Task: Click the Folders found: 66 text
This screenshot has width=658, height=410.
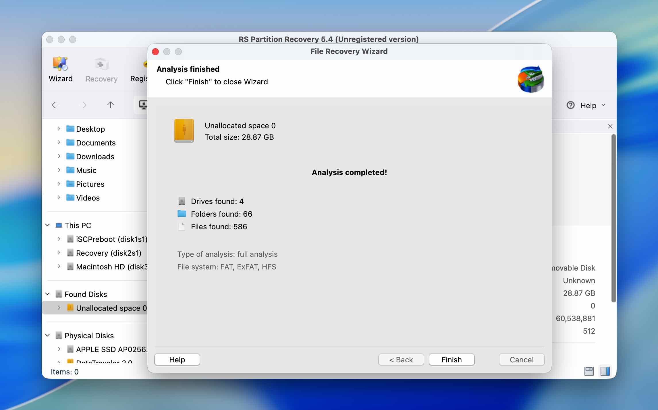Action: tap(221, 214)
